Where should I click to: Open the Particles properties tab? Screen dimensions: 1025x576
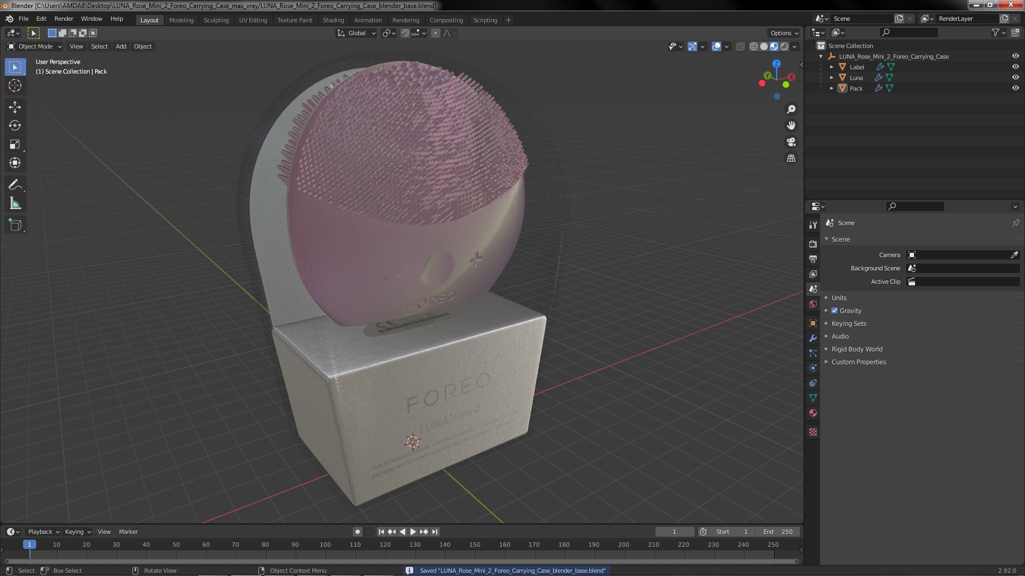[813, 353]
